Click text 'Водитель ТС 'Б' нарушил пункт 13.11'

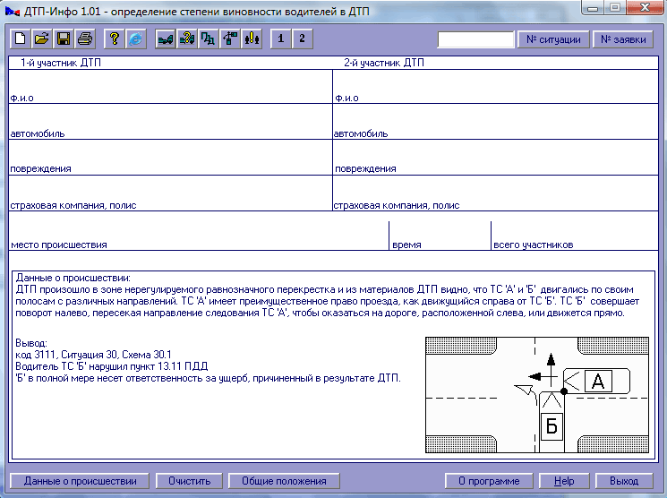pyautogui.click(x=111, y=366)
